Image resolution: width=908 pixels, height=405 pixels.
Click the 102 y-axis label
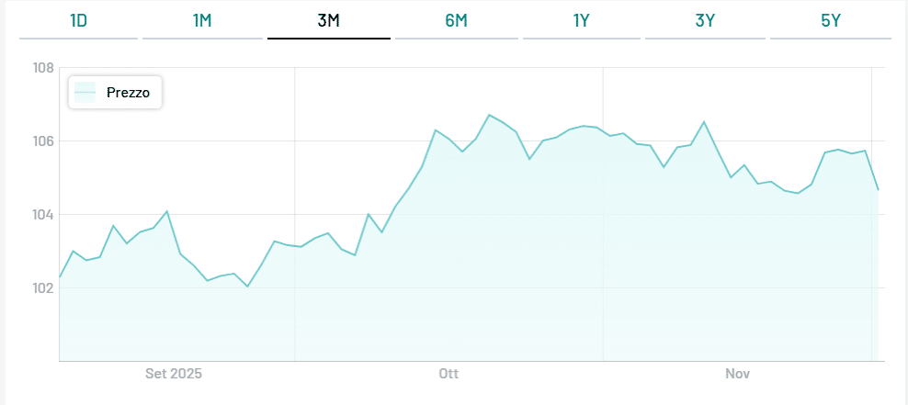(43, 288)
